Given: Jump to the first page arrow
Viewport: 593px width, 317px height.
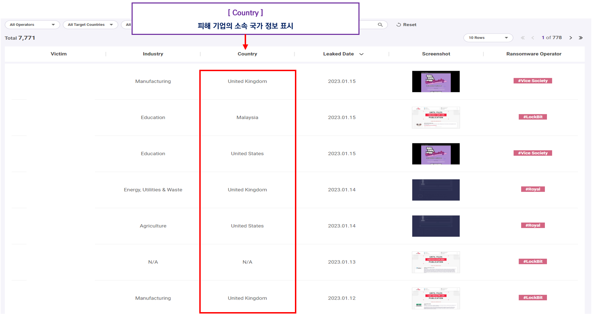Looking at the screenshot, I should click(x=522, y=38).
